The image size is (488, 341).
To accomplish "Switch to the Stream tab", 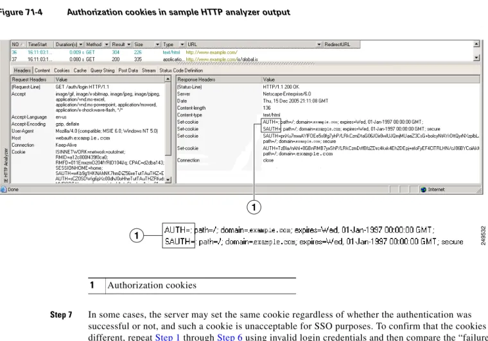I will (148, 71).
